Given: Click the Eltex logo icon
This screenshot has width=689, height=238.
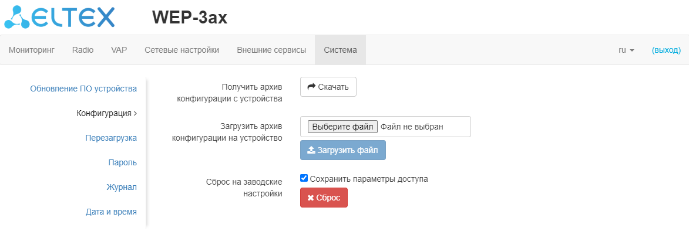Looking at the screenshot, I should tap(19, 16).
